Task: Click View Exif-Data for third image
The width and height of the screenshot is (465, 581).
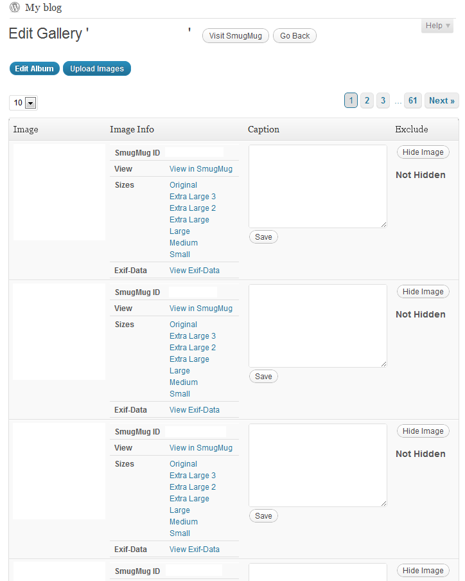Action: pos(195,550)
